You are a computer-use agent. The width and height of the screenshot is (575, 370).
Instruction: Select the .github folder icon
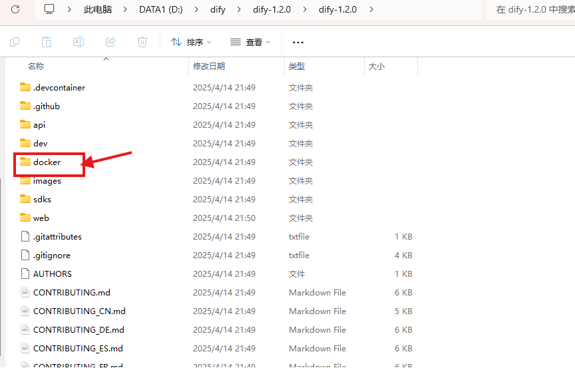coord(25,106)
